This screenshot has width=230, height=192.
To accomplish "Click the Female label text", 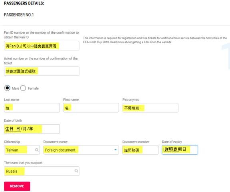I will (x=33, y=88).
